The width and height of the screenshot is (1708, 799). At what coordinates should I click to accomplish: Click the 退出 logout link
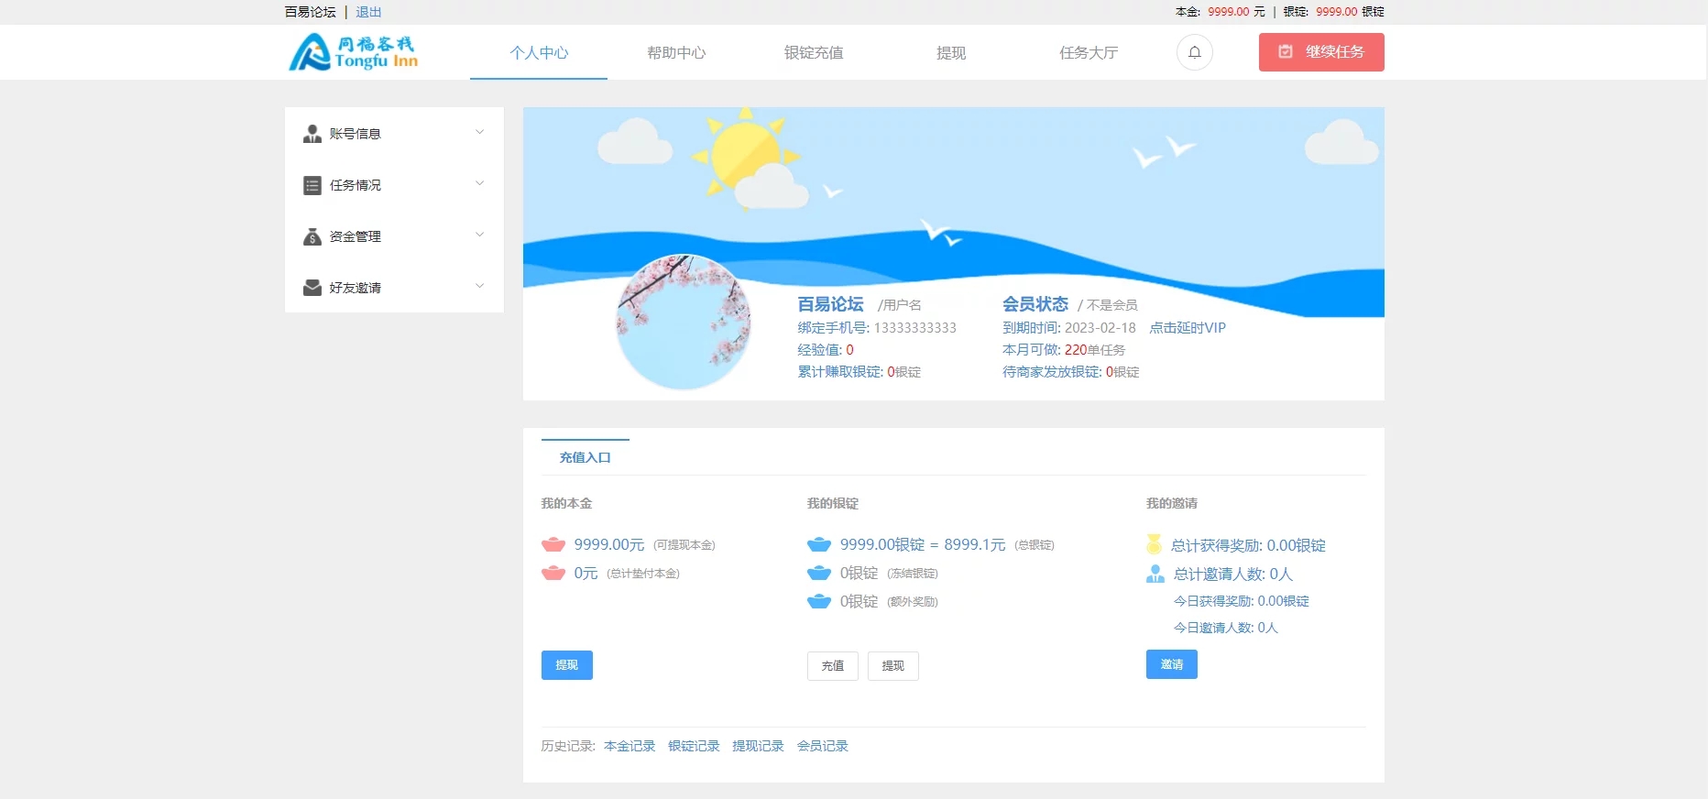pyautogui.click(x=368, y=12)
